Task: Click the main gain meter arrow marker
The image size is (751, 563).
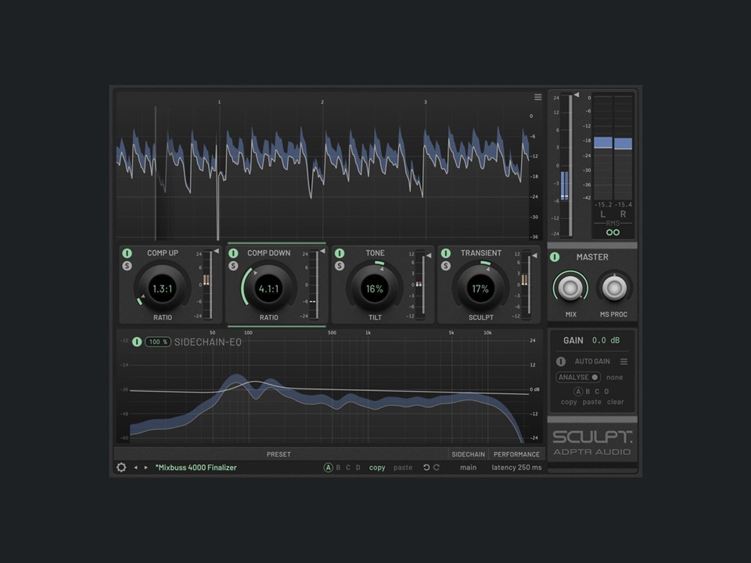Action: pos(577,95)
